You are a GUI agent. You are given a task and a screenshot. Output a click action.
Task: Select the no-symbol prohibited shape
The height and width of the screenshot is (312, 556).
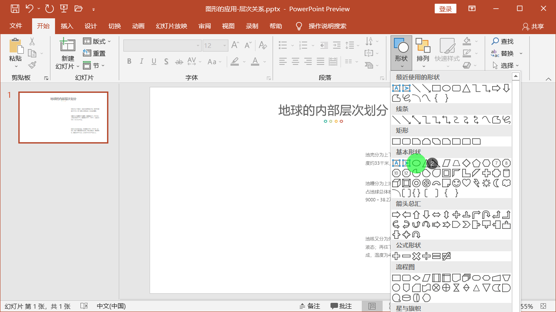point(426,183)
